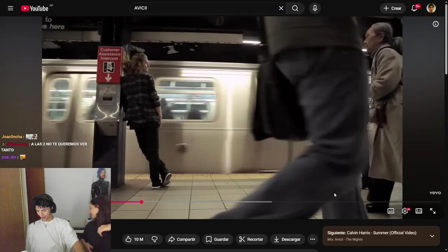Toggle subtitles on the player
This screenshot has width=448, height=252.
coord(391,211)
